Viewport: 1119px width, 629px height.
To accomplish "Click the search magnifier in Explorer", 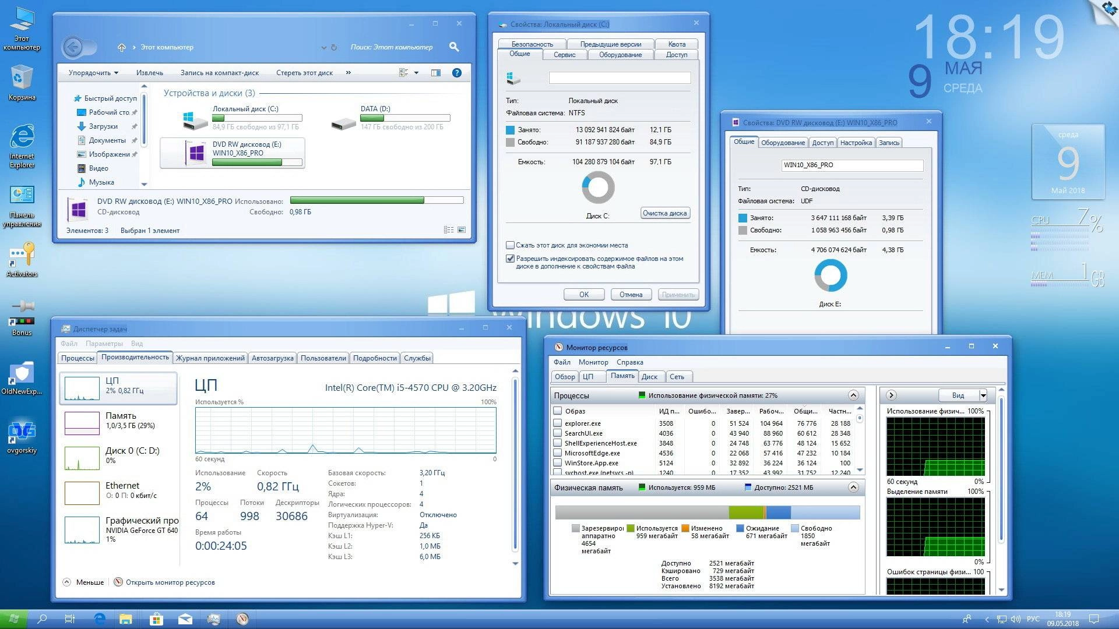I will (454, 47).
